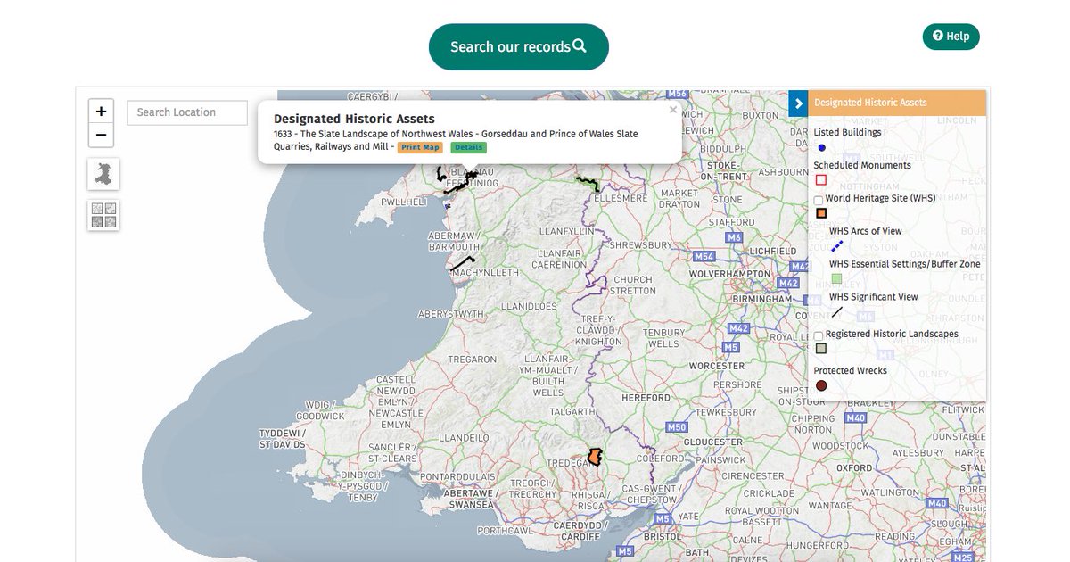Click the 'WHS Significant View' legend label

tap(873, 298)
